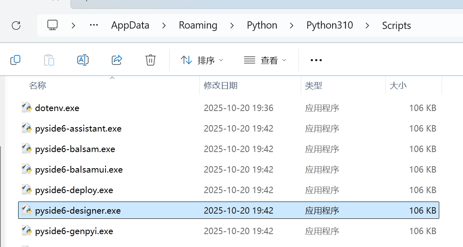Click modified date of pyside6-deploy.exe

pyautogui.click(x=239, y=190)
